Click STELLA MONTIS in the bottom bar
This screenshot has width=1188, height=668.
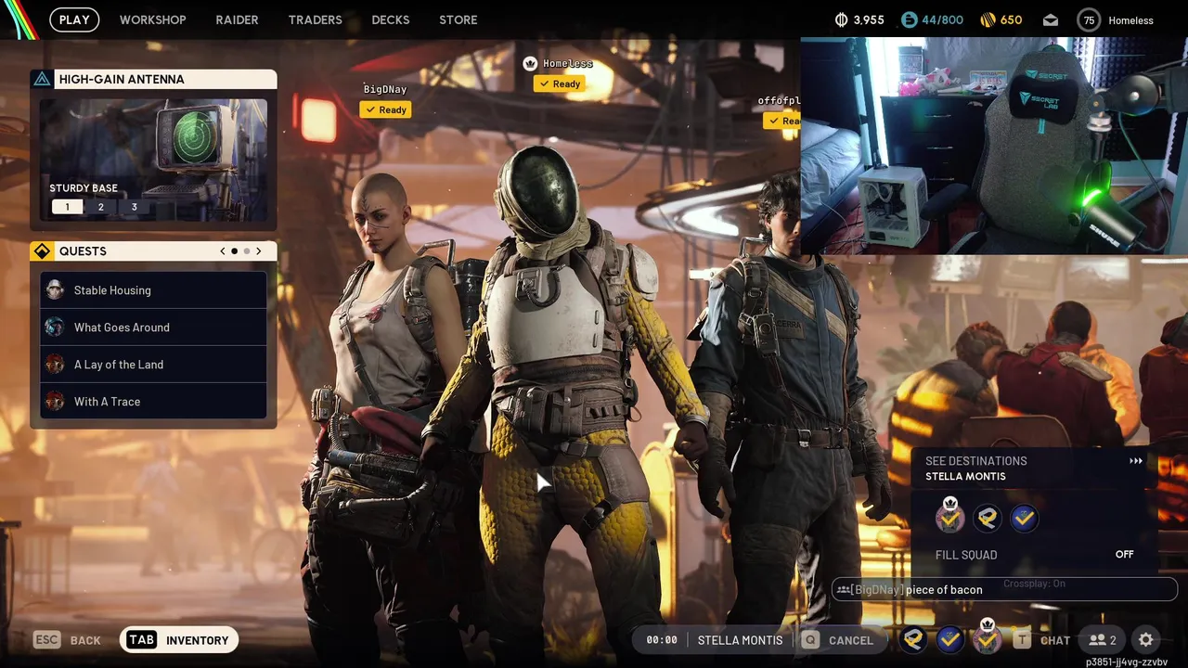(x=740, y=640)
